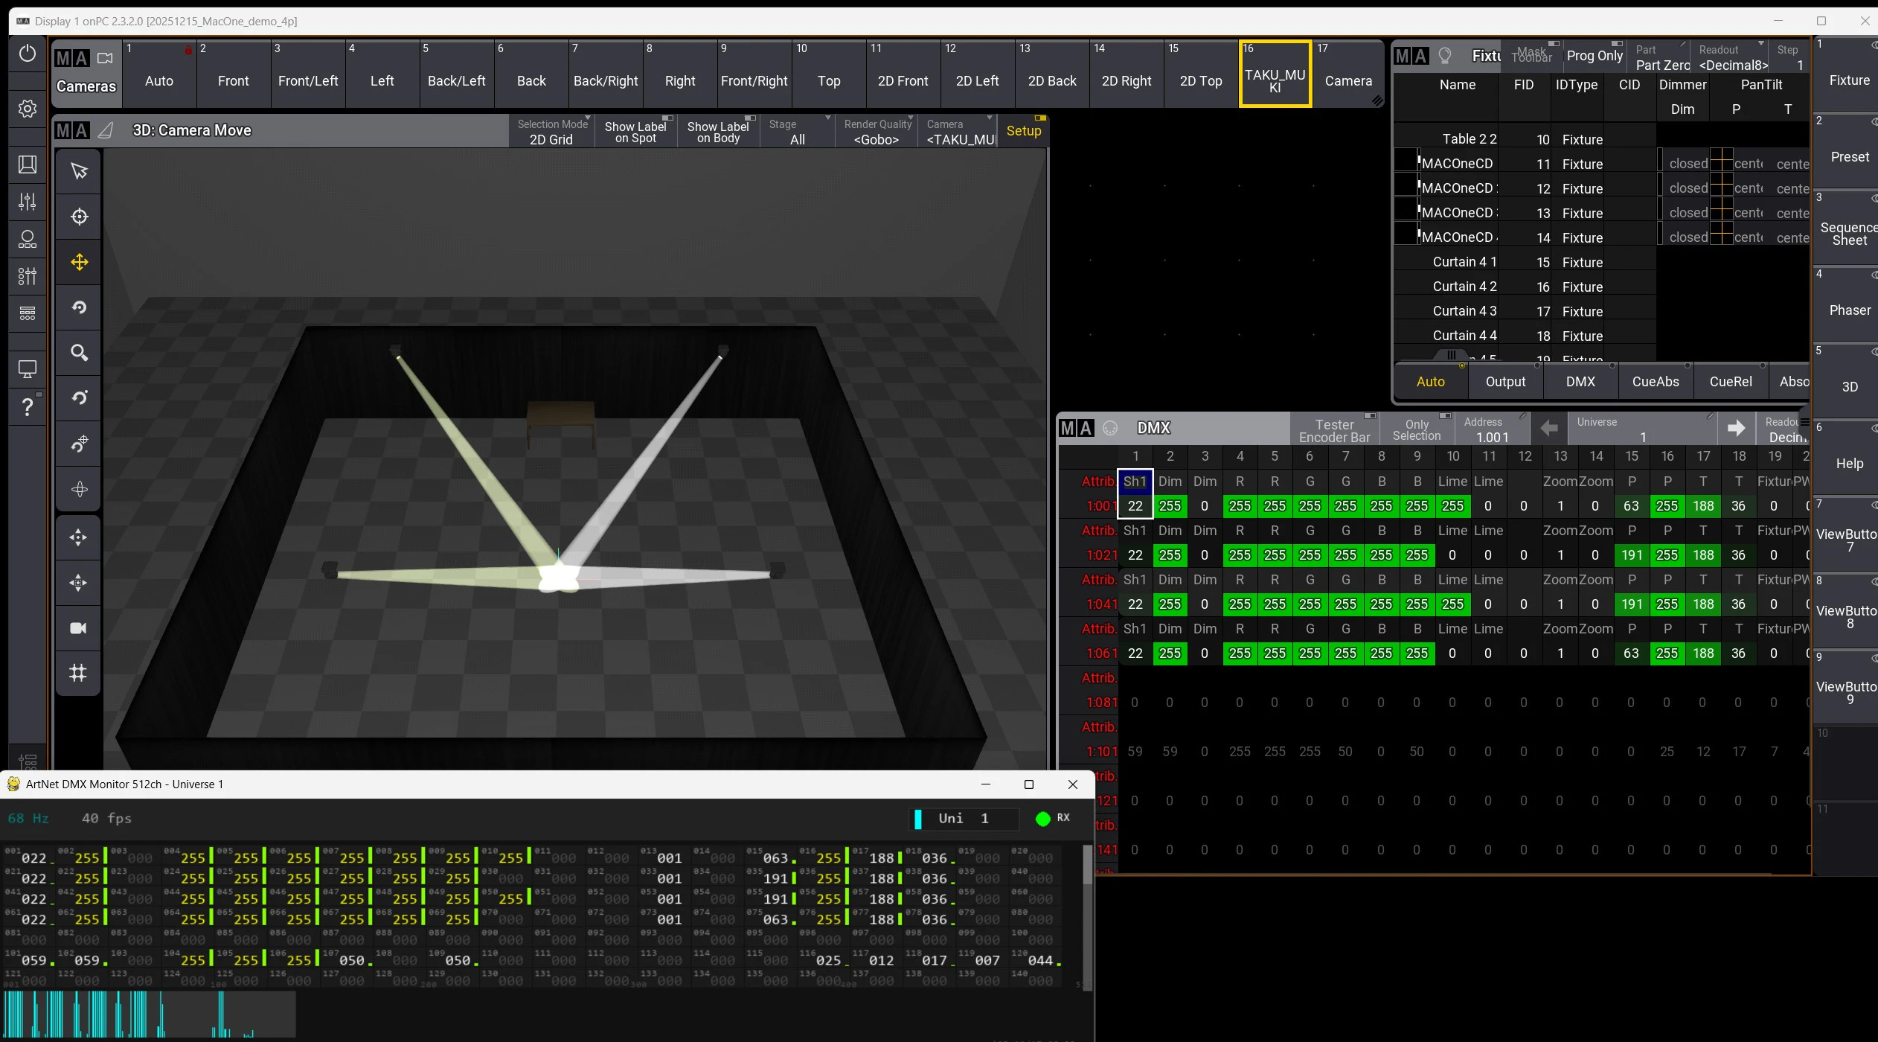Image resolution: width=1878 pixels, height=1042 pixels.
Task: Select the arrow Select tool in 3D toolbar
Action: tap(79, 171)
